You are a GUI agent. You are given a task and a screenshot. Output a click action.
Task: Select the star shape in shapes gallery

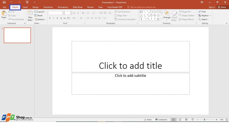click(158, 19)
